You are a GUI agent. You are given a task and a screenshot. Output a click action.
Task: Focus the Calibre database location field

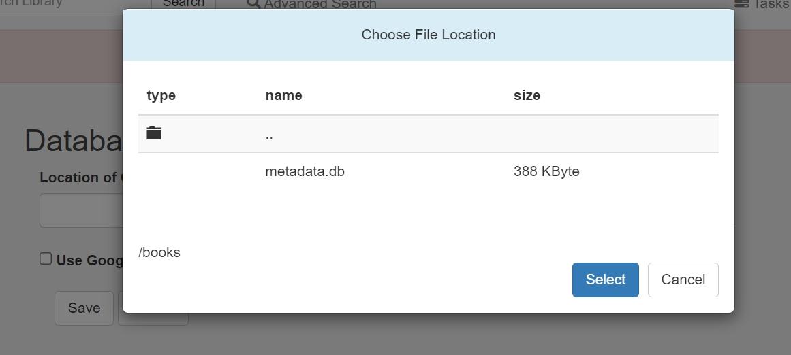click(80, 211)
